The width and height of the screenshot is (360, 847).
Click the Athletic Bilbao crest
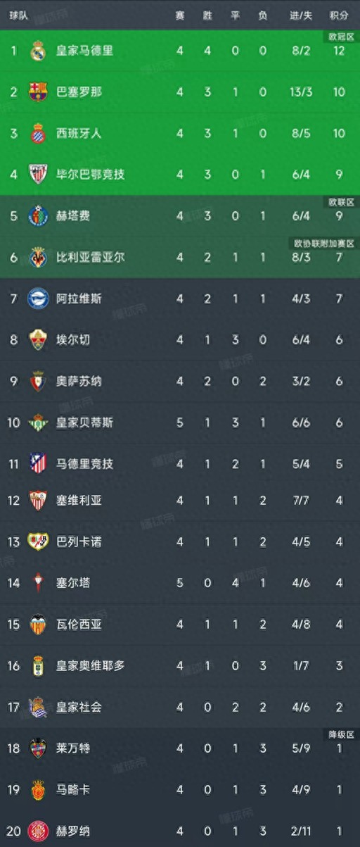(x=38, y=174)
